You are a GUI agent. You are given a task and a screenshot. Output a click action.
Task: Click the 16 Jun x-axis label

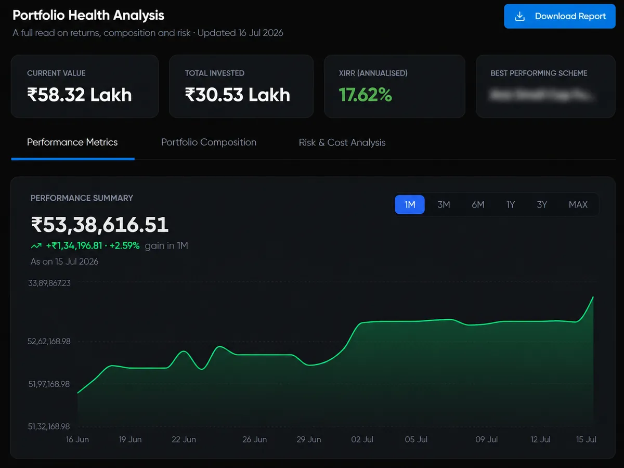(x=77, y=439)
